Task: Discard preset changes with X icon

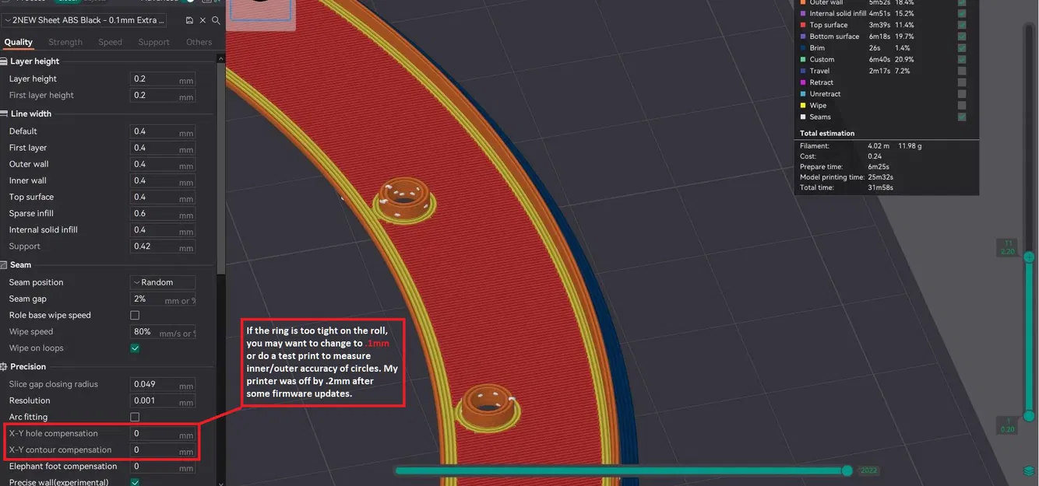Action: (x=203, y=20)
